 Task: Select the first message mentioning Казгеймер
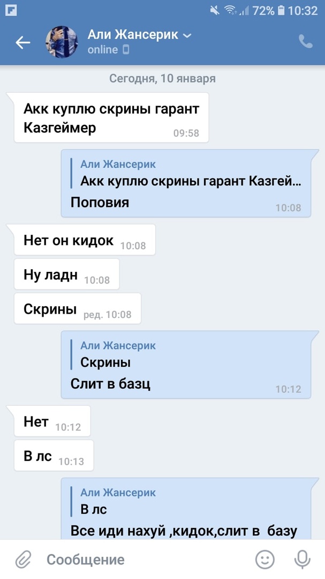click(111, 118)
